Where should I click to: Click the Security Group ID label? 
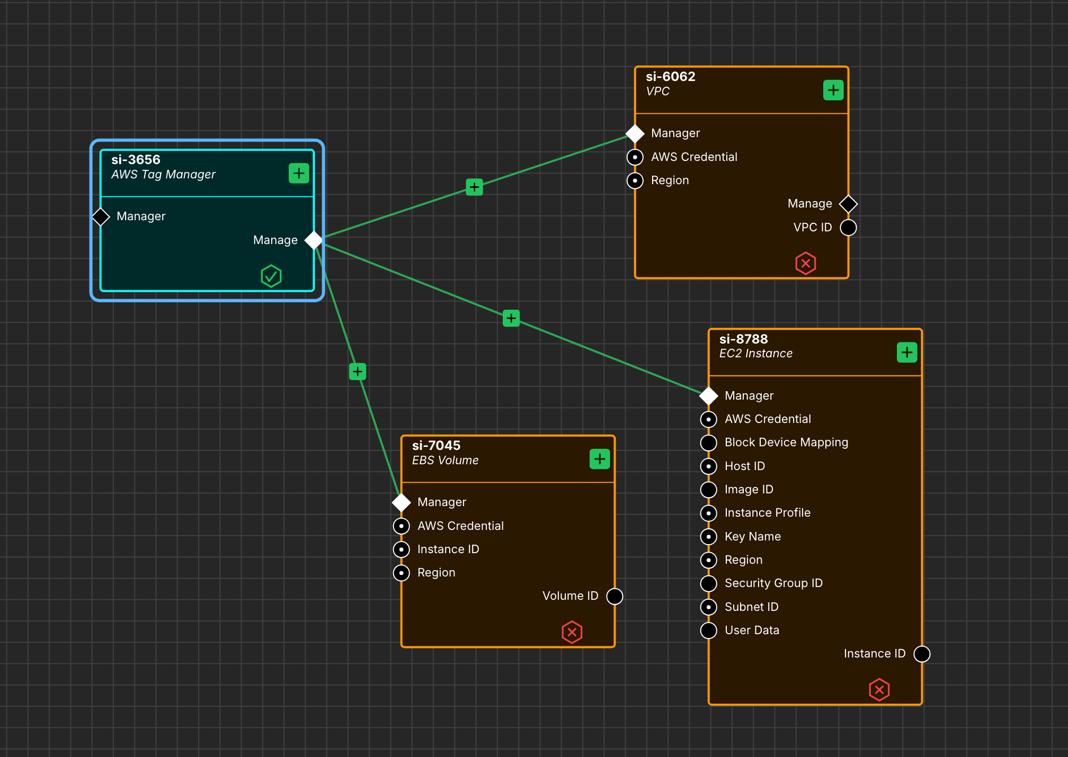click(774, 583)
